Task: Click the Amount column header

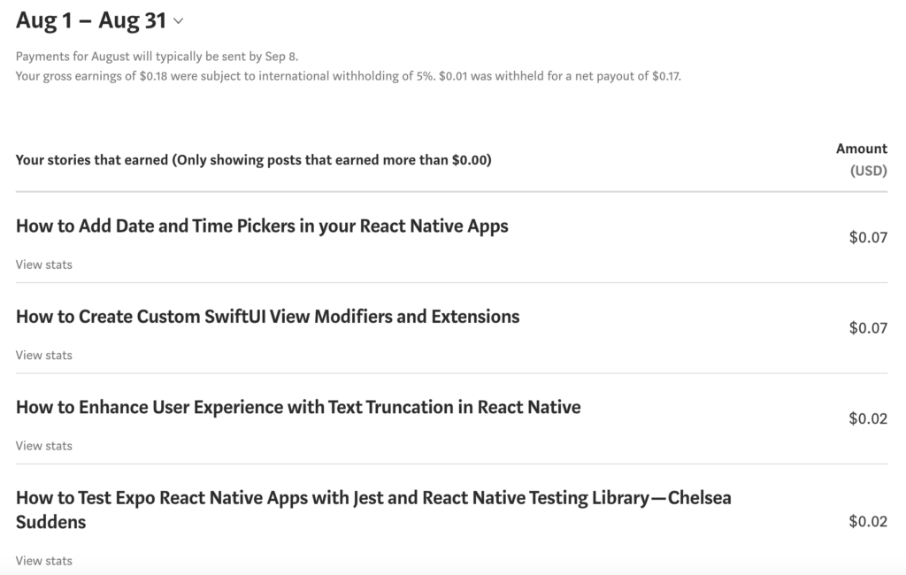Action: tap(862, 149)
